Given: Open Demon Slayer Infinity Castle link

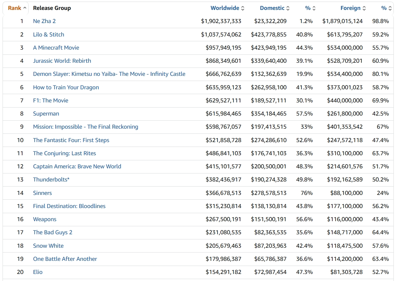Looking at the screenshot, I should coord(109,74).
